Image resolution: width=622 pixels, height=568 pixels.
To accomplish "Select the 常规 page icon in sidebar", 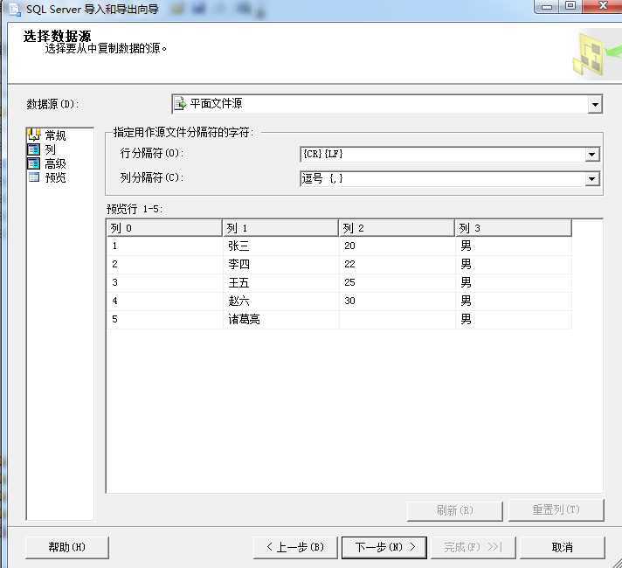I will pos(34,135).
